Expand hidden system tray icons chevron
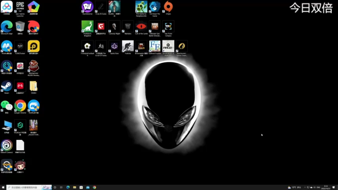The image size is (338, 190). coord(305,187)
